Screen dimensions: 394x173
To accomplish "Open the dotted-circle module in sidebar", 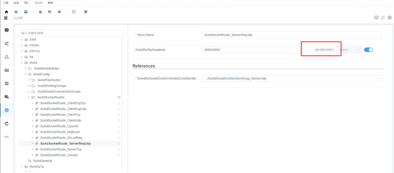I will (7, 123).
